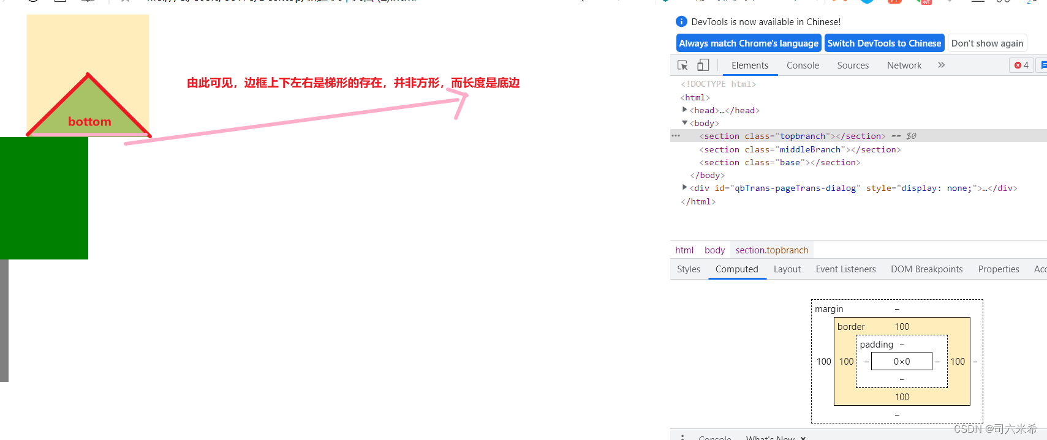
Task: Click Always match Chrome's language button
Action: (749, 43)
